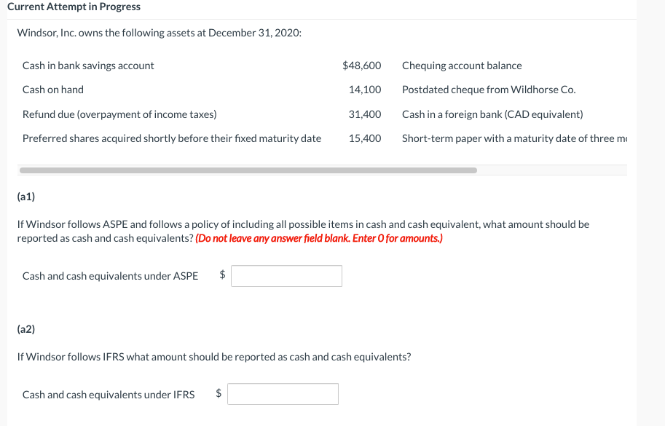Select the Preferred shares acquired line item
Viewport: 665px width, 426px height.
(173, 138)
